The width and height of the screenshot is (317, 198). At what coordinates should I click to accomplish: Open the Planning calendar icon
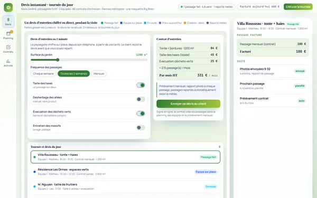8,34
